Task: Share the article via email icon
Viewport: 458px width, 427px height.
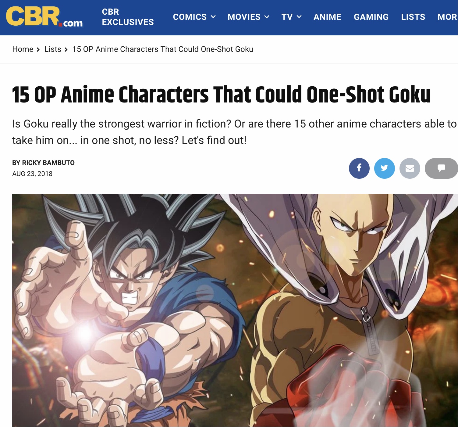Action: [410, 168]
